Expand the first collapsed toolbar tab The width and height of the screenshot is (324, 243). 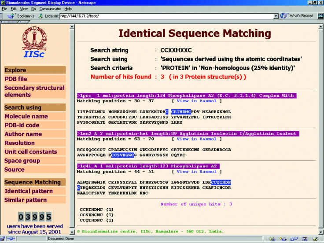tap(9, 22)
